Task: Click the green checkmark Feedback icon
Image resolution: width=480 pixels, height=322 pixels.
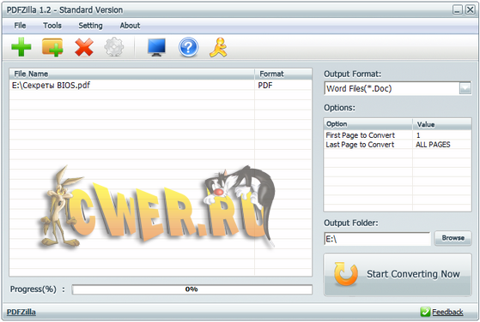Action: pos(425,312)
